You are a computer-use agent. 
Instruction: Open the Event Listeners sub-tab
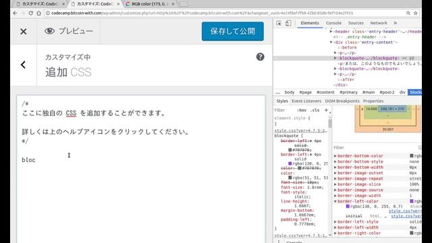(306, 101)
